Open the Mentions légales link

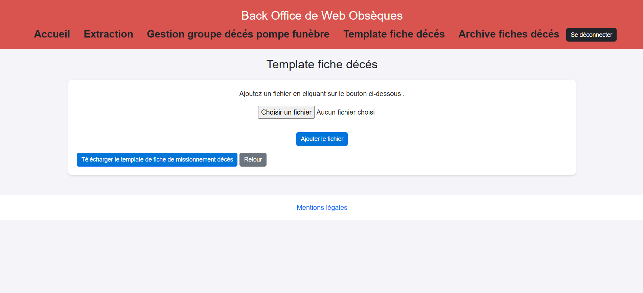tap(322, 207)
